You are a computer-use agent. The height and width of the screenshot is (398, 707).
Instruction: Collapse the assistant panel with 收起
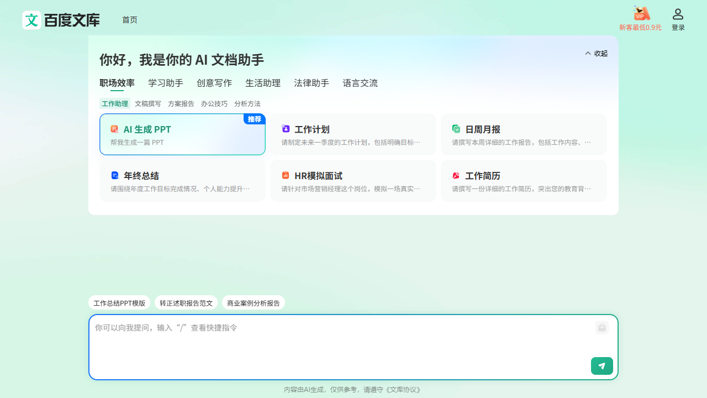tap(596, 54)
